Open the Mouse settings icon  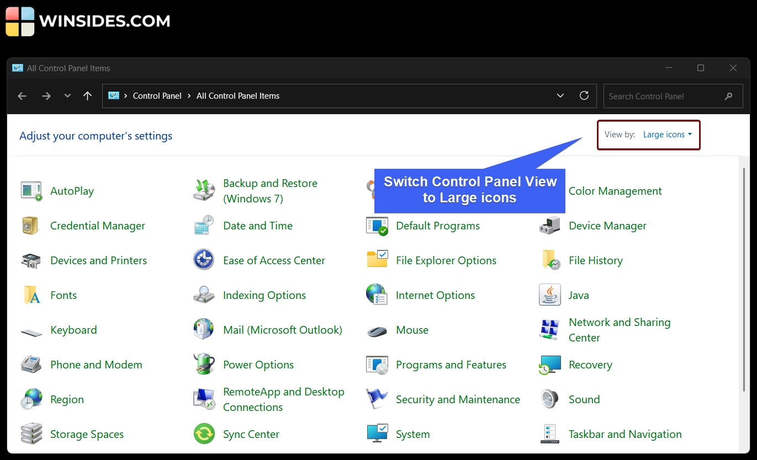coord(377,330)
